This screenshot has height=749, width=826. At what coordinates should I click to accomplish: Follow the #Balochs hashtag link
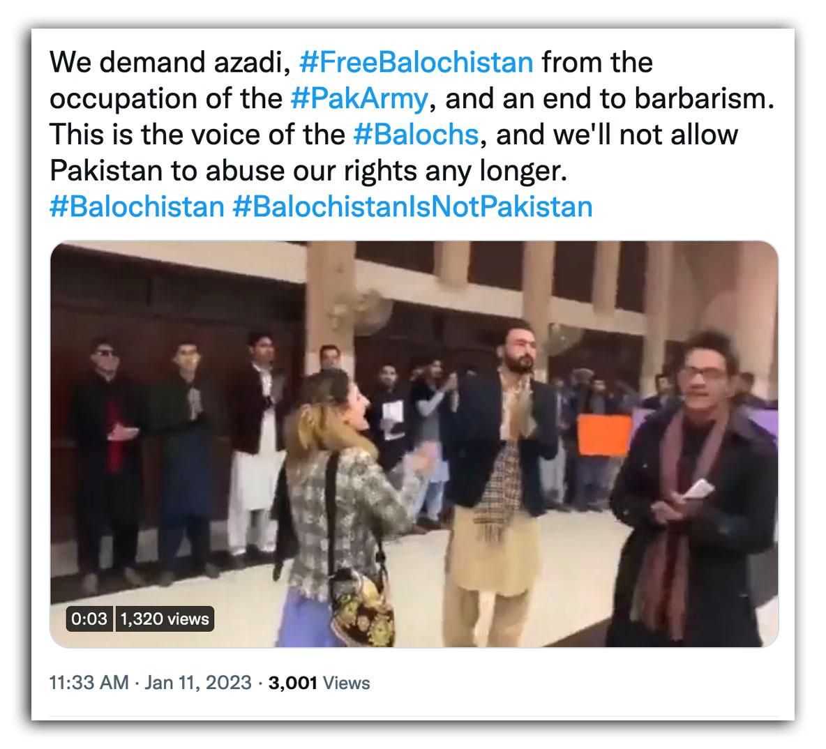pos(416,135)
